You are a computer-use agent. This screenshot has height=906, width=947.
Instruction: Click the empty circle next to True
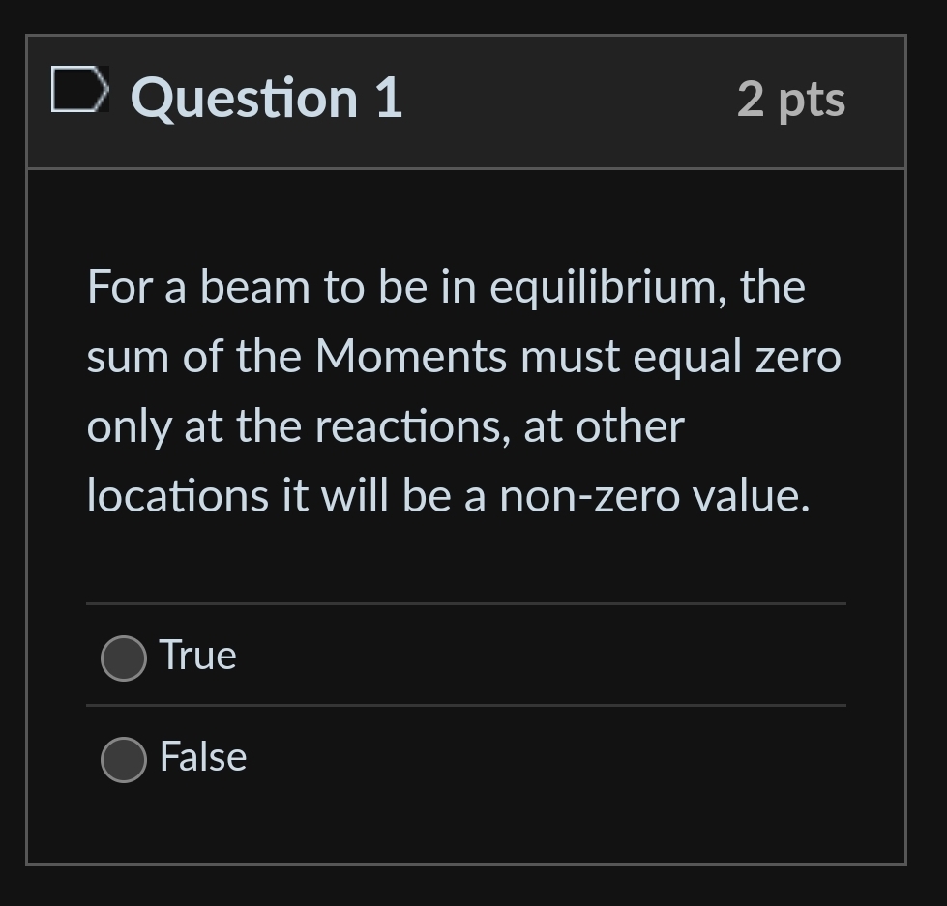point(123,658)
